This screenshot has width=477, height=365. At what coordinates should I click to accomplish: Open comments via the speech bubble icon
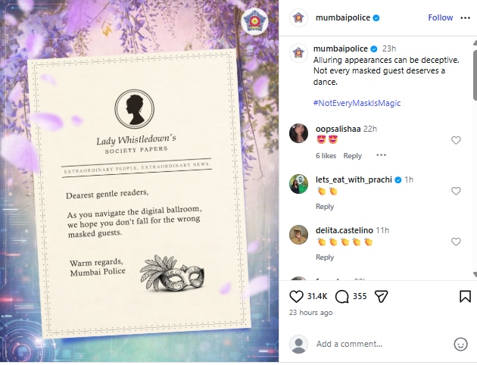pyautogui.click(x=341, y=297)
